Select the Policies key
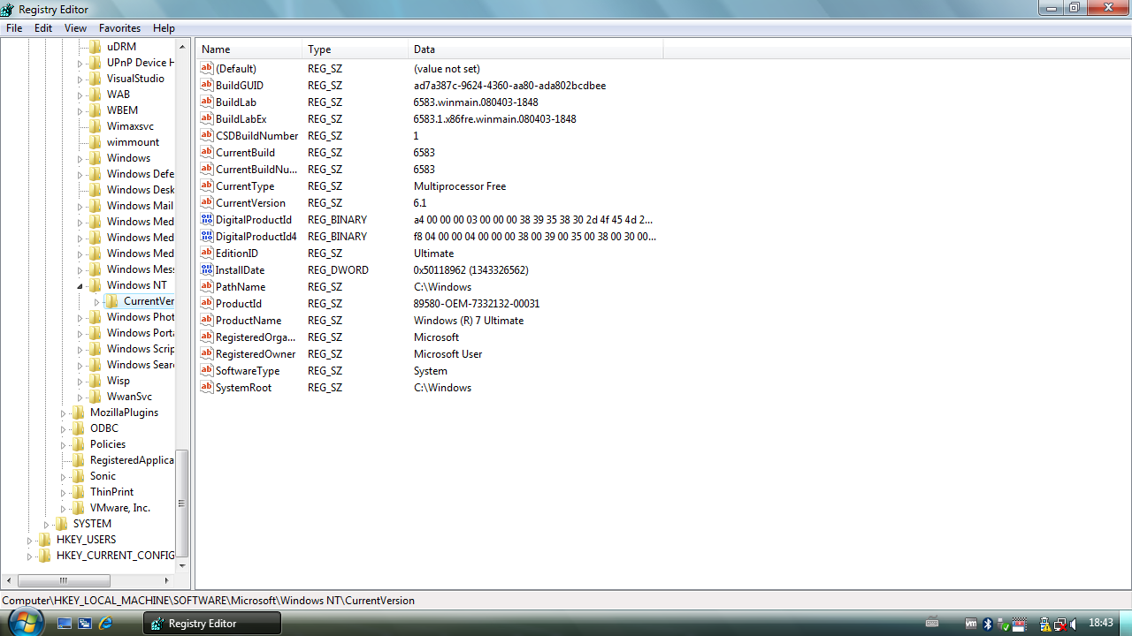 (108, 444)
